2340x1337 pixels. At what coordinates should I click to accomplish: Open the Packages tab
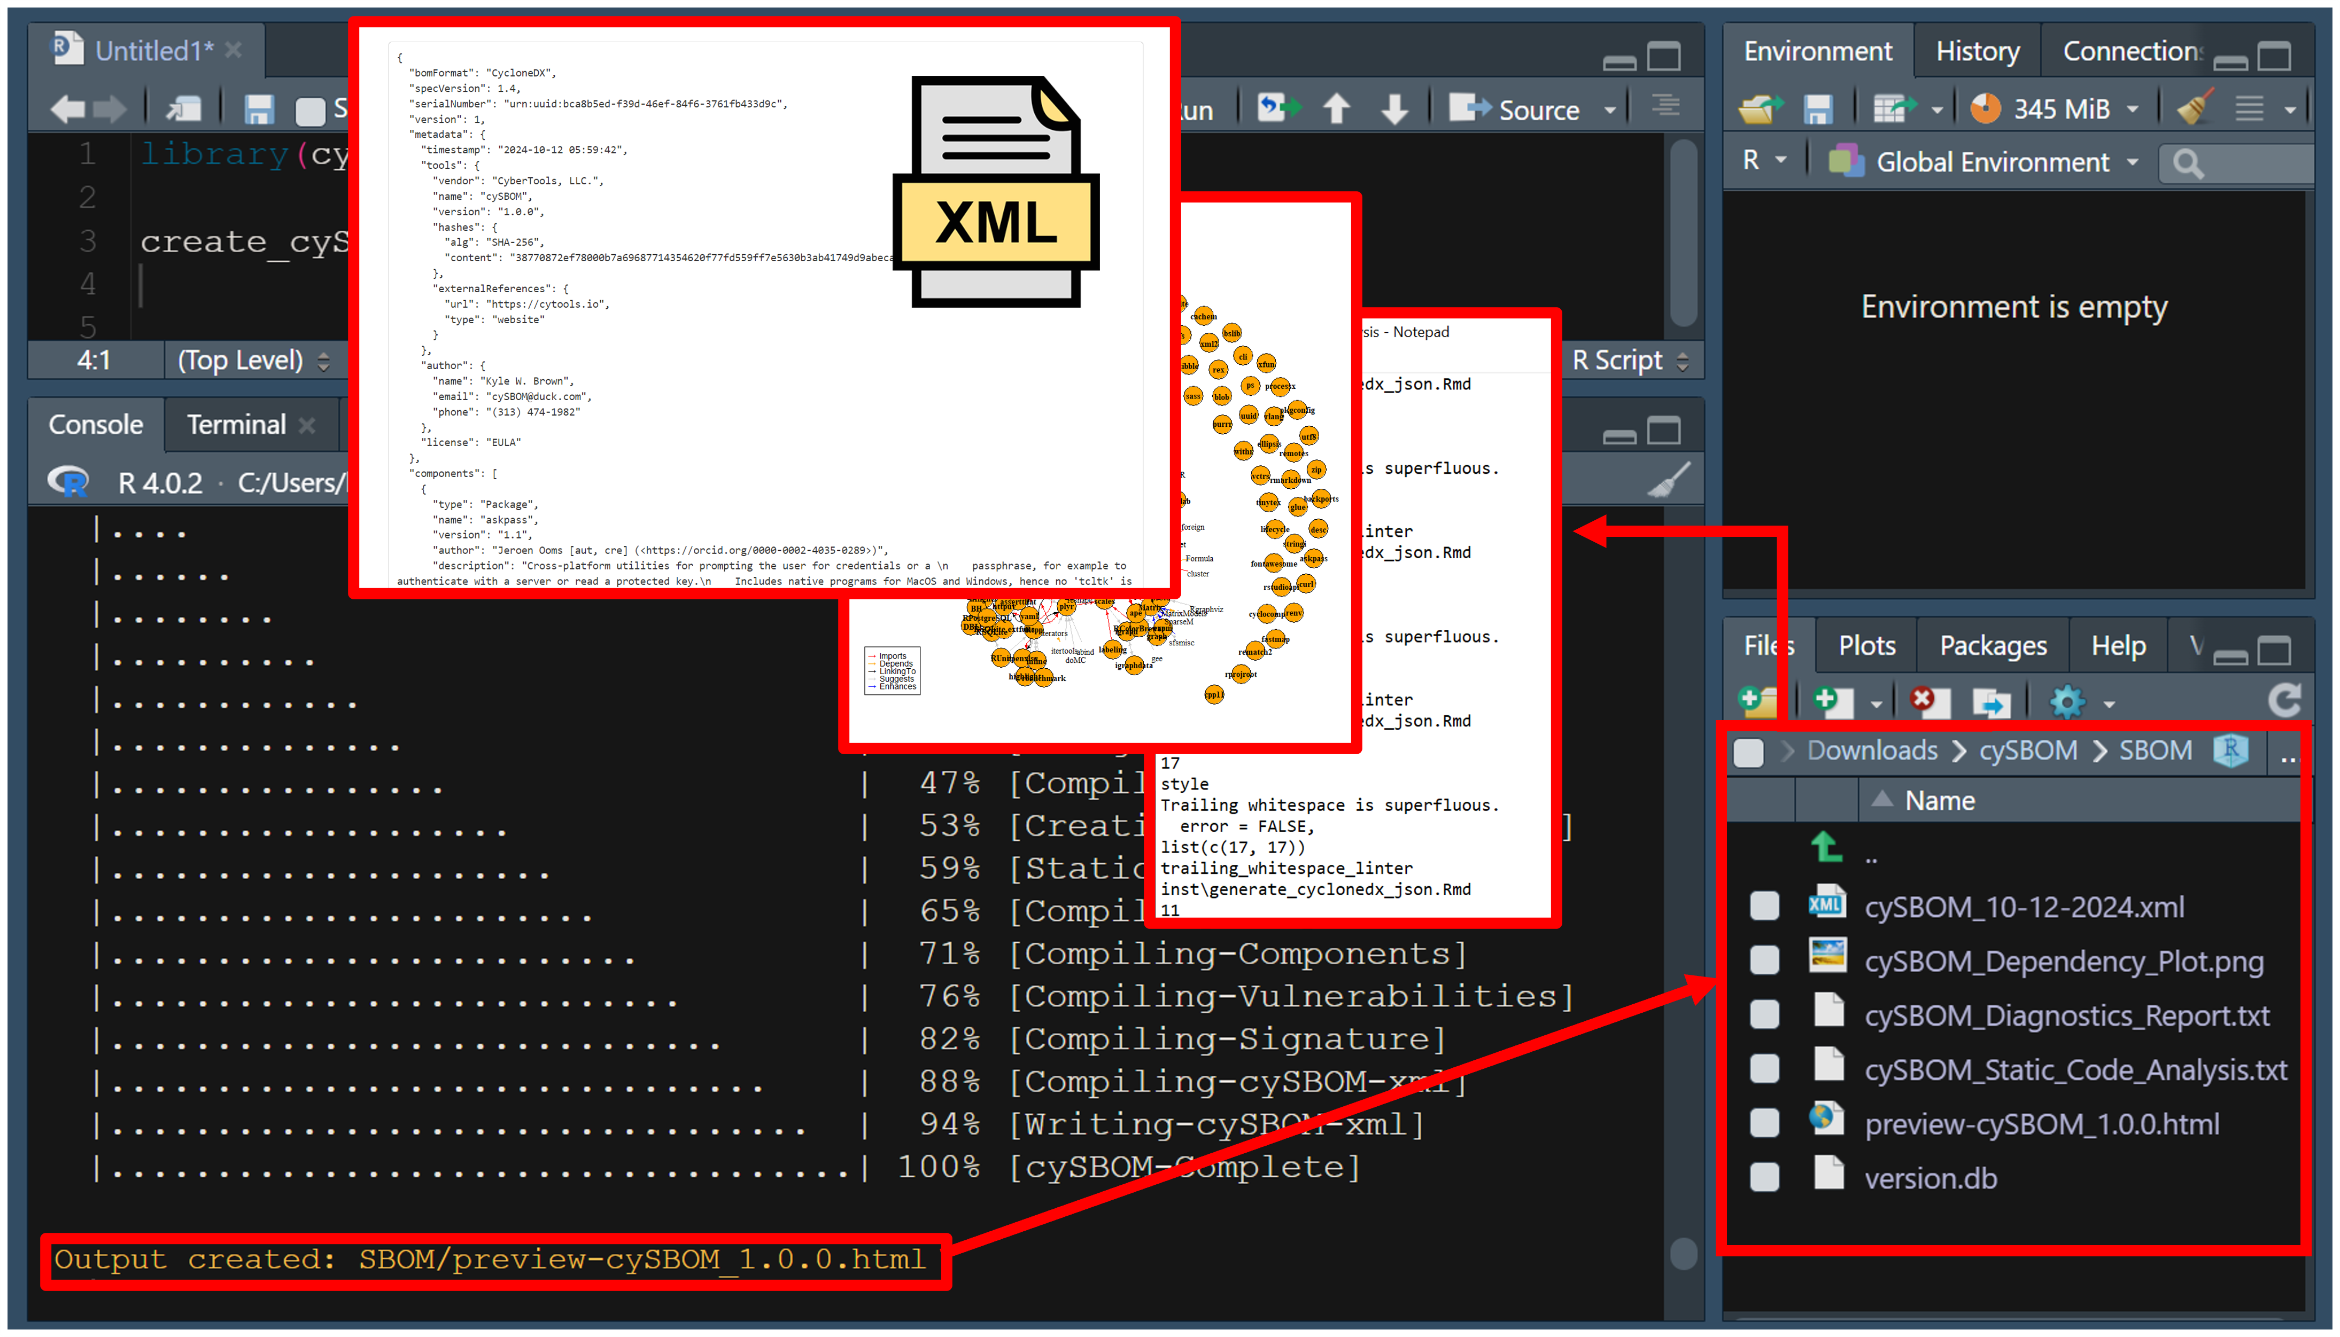1993,646
